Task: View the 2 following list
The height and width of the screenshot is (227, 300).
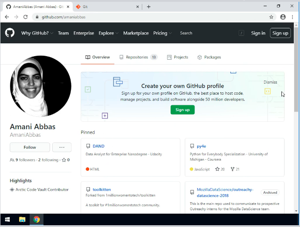Action: [48, 160]
